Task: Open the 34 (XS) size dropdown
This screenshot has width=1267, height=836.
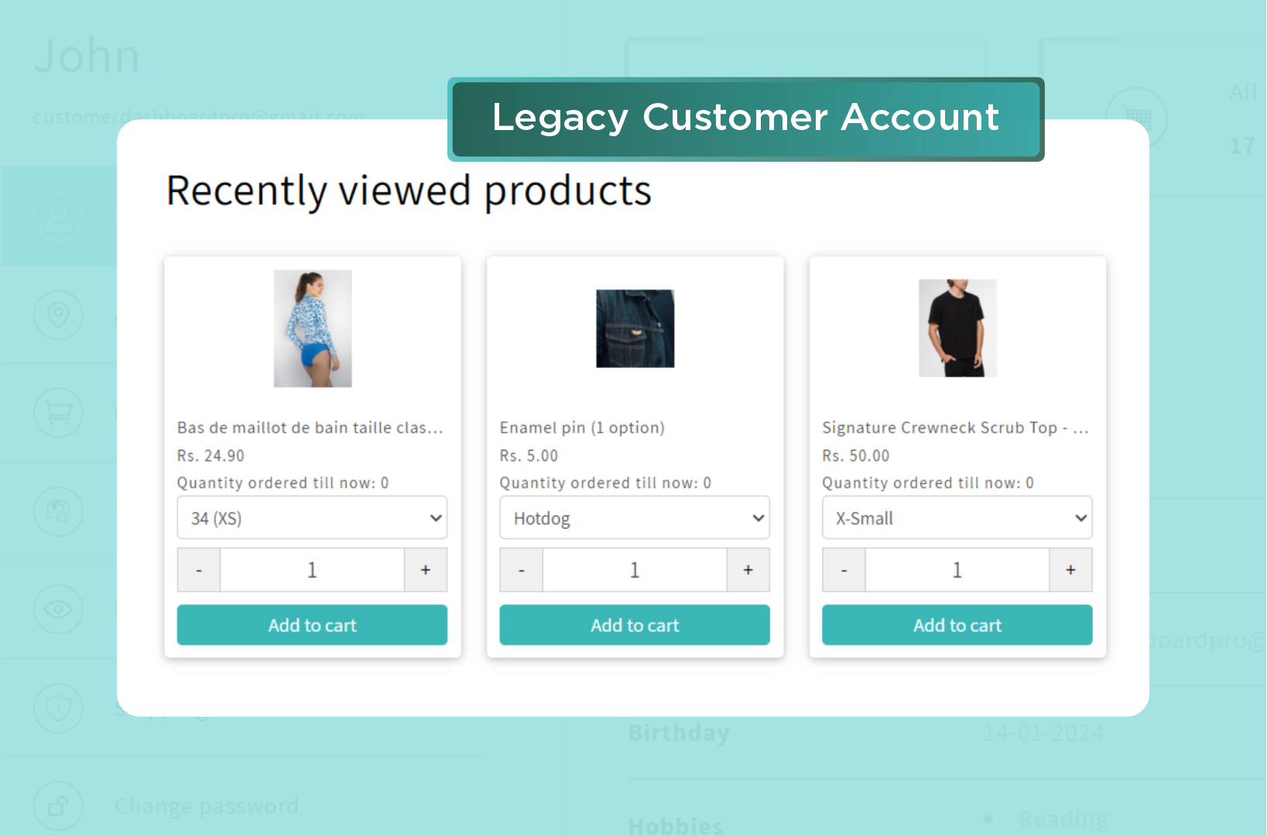Action: (x=312, y=518)
